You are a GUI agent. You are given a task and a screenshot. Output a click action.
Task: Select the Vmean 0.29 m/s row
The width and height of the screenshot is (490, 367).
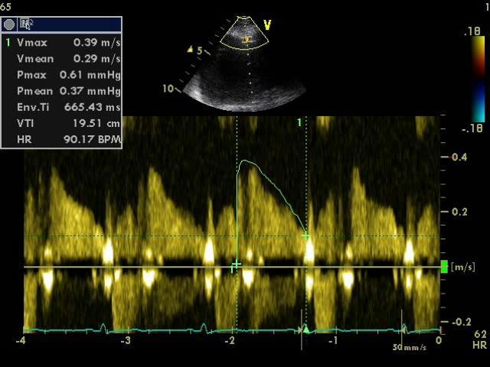61,59
